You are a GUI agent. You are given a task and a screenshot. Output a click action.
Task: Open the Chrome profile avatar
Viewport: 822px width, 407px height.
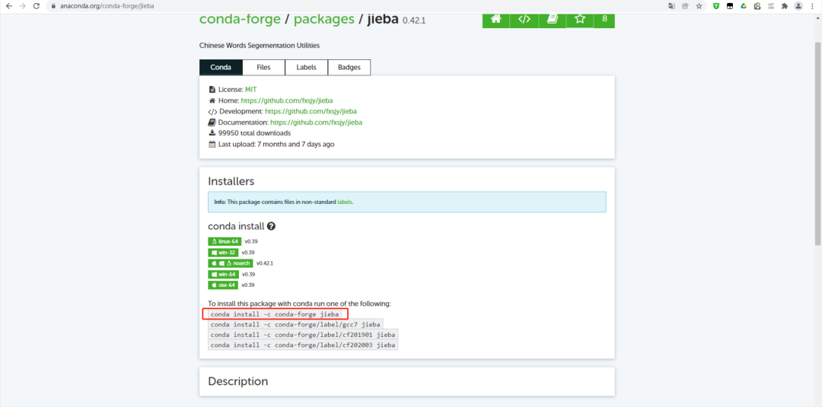click(x=798, y=6)
